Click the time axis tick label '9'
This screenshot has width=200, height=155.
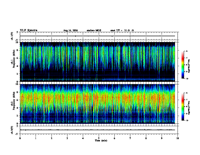pos(162,138)
